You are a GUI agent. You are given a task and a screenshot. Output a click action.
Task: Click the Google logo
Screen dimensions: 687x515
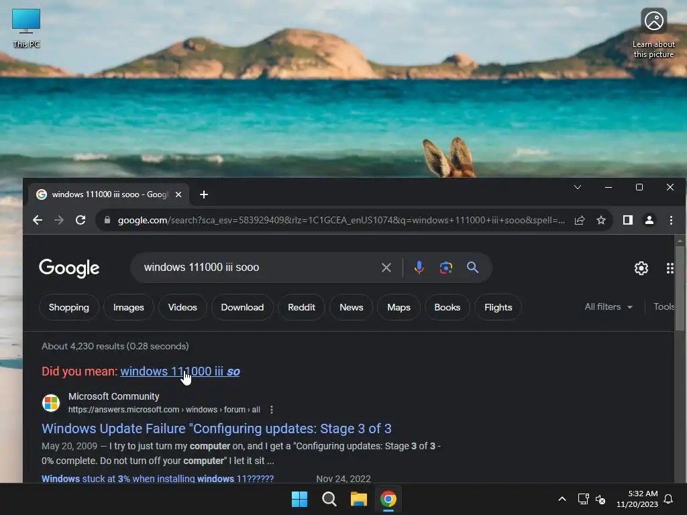69,268
